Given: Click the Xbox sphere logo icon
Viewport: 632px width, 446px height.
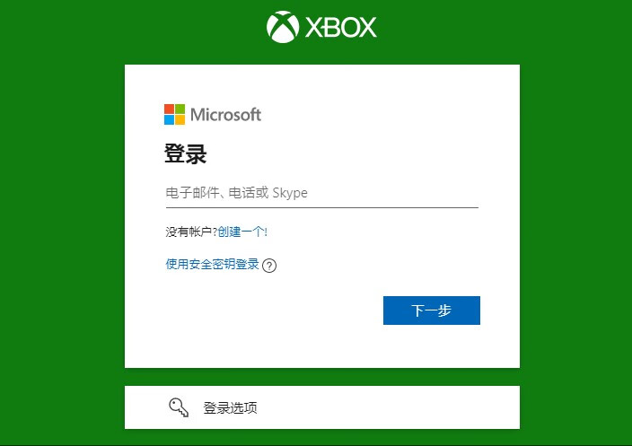Looking at the screenshot, I should click(x=283, y=27).
